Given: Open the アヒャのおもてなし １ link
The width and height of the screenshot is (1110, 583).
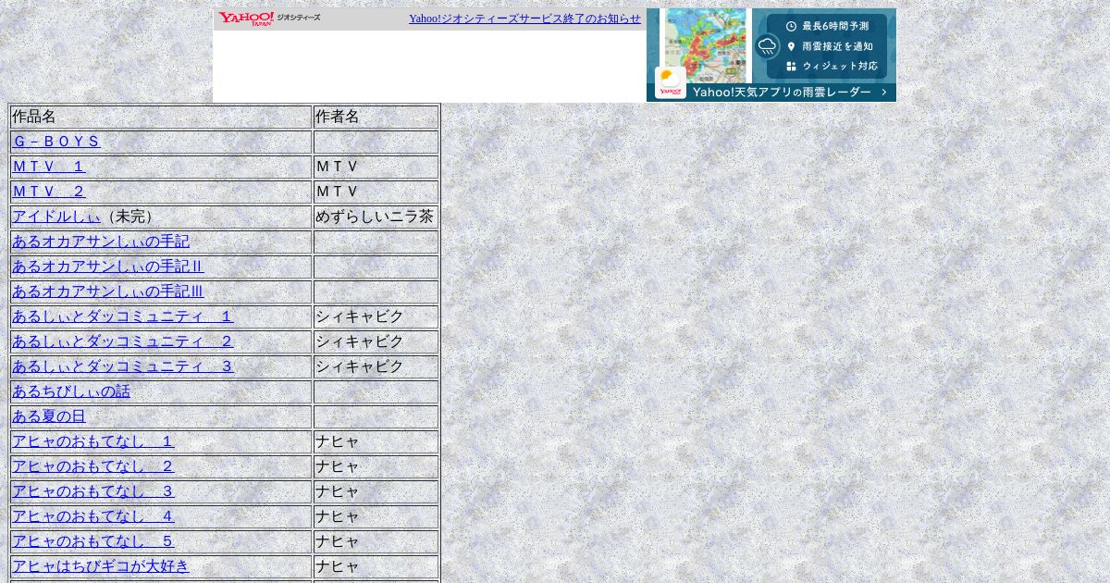Looking at the screenshot, I should tap(93, 441).
